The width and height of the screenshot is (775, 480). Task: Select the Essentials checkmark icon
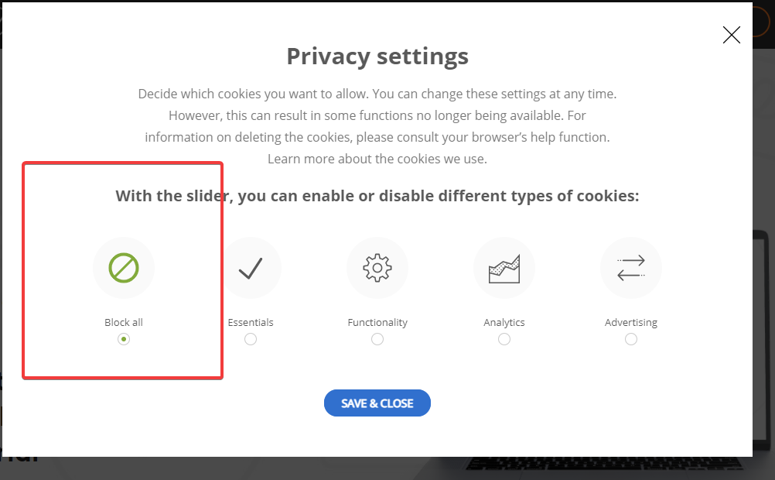251,268
